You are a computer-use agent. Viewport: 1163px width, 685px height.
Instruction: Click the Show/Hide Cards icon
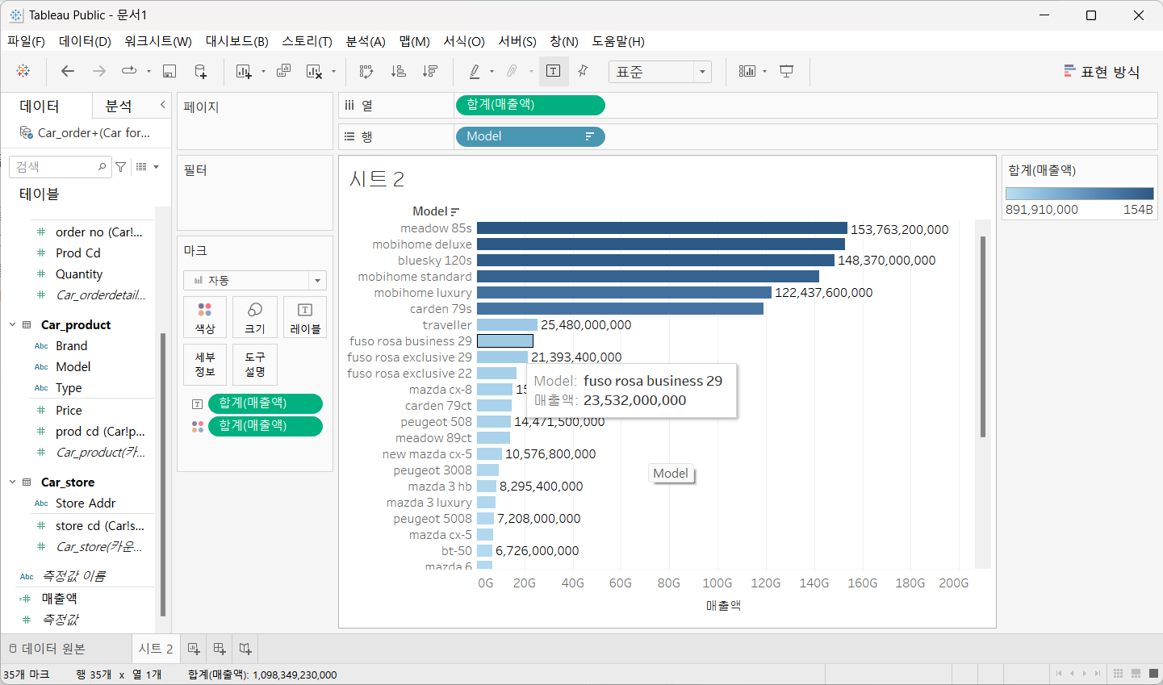[747, 71]
